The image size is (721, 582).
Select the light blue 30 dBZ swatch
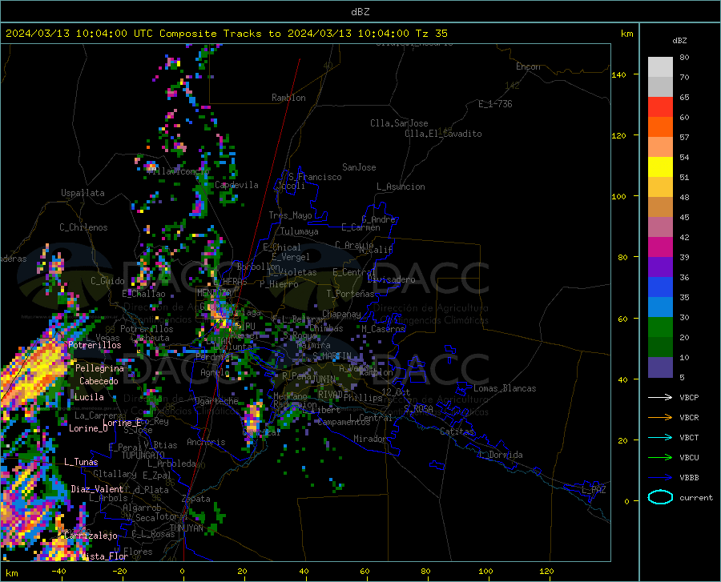(660, 307)
